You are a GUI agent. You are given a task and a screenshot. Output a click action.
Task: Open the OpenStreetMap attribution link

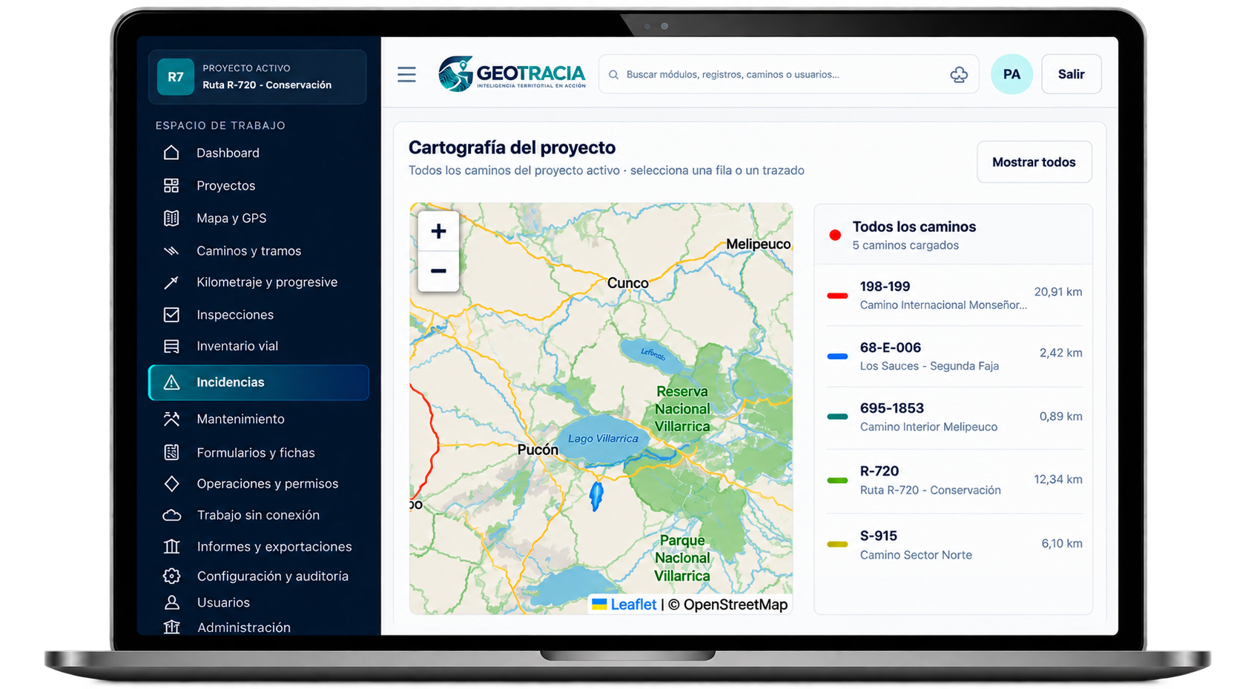coord(735,605)
